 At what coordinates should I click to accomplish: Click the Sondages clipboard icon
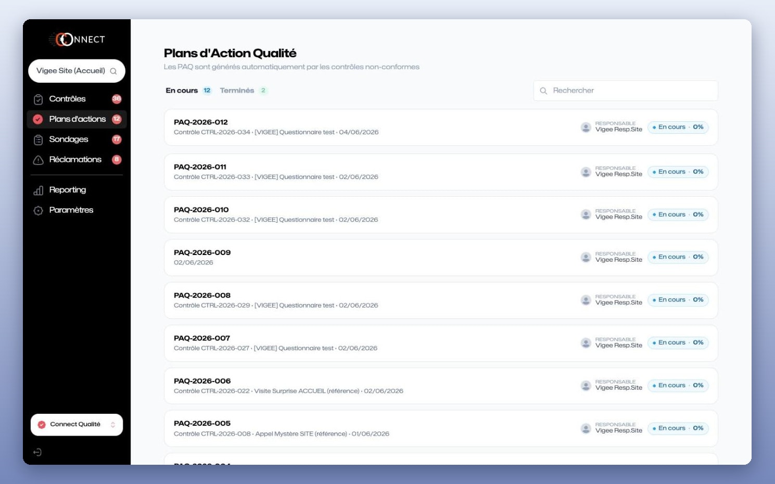(38, 140)
